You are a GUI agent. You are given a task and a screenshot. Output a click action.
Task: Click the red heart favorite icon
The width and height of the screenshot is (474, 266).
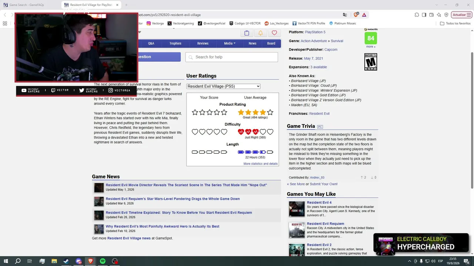(x=274, y=33)
